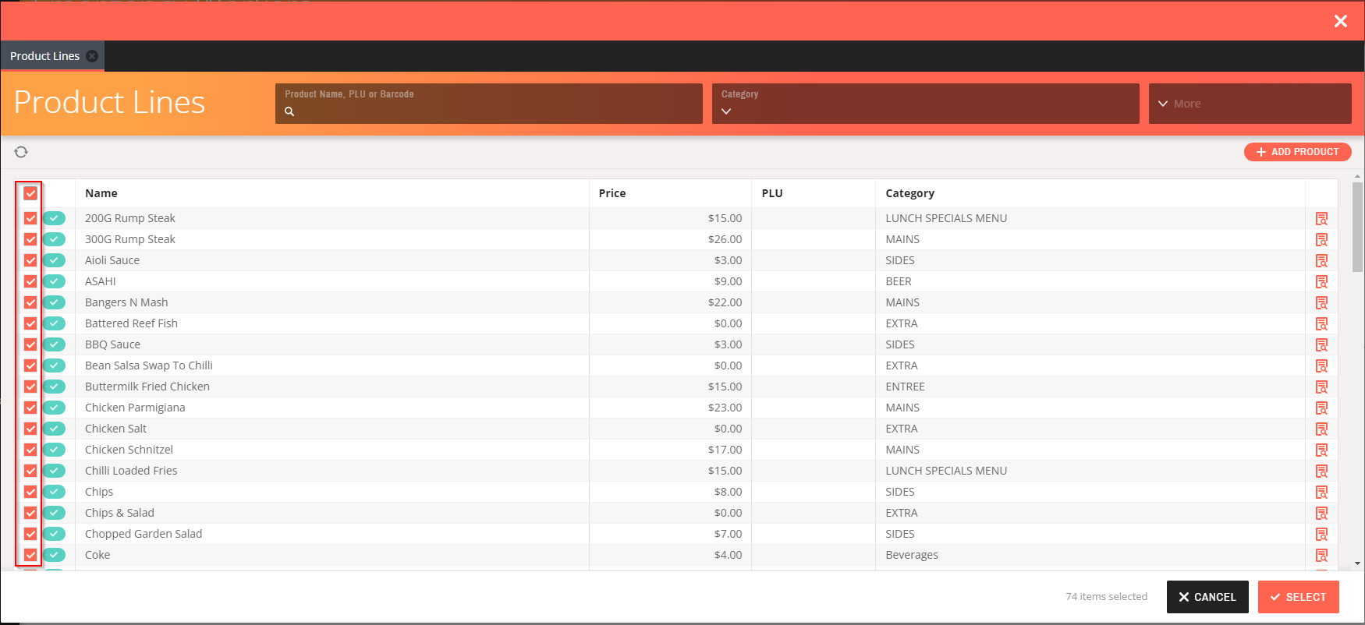Toggle active switch for Chicken Schnitzel
Image resolution: width=1365 pixels, height=625 pixels.
tap(54, 450)
